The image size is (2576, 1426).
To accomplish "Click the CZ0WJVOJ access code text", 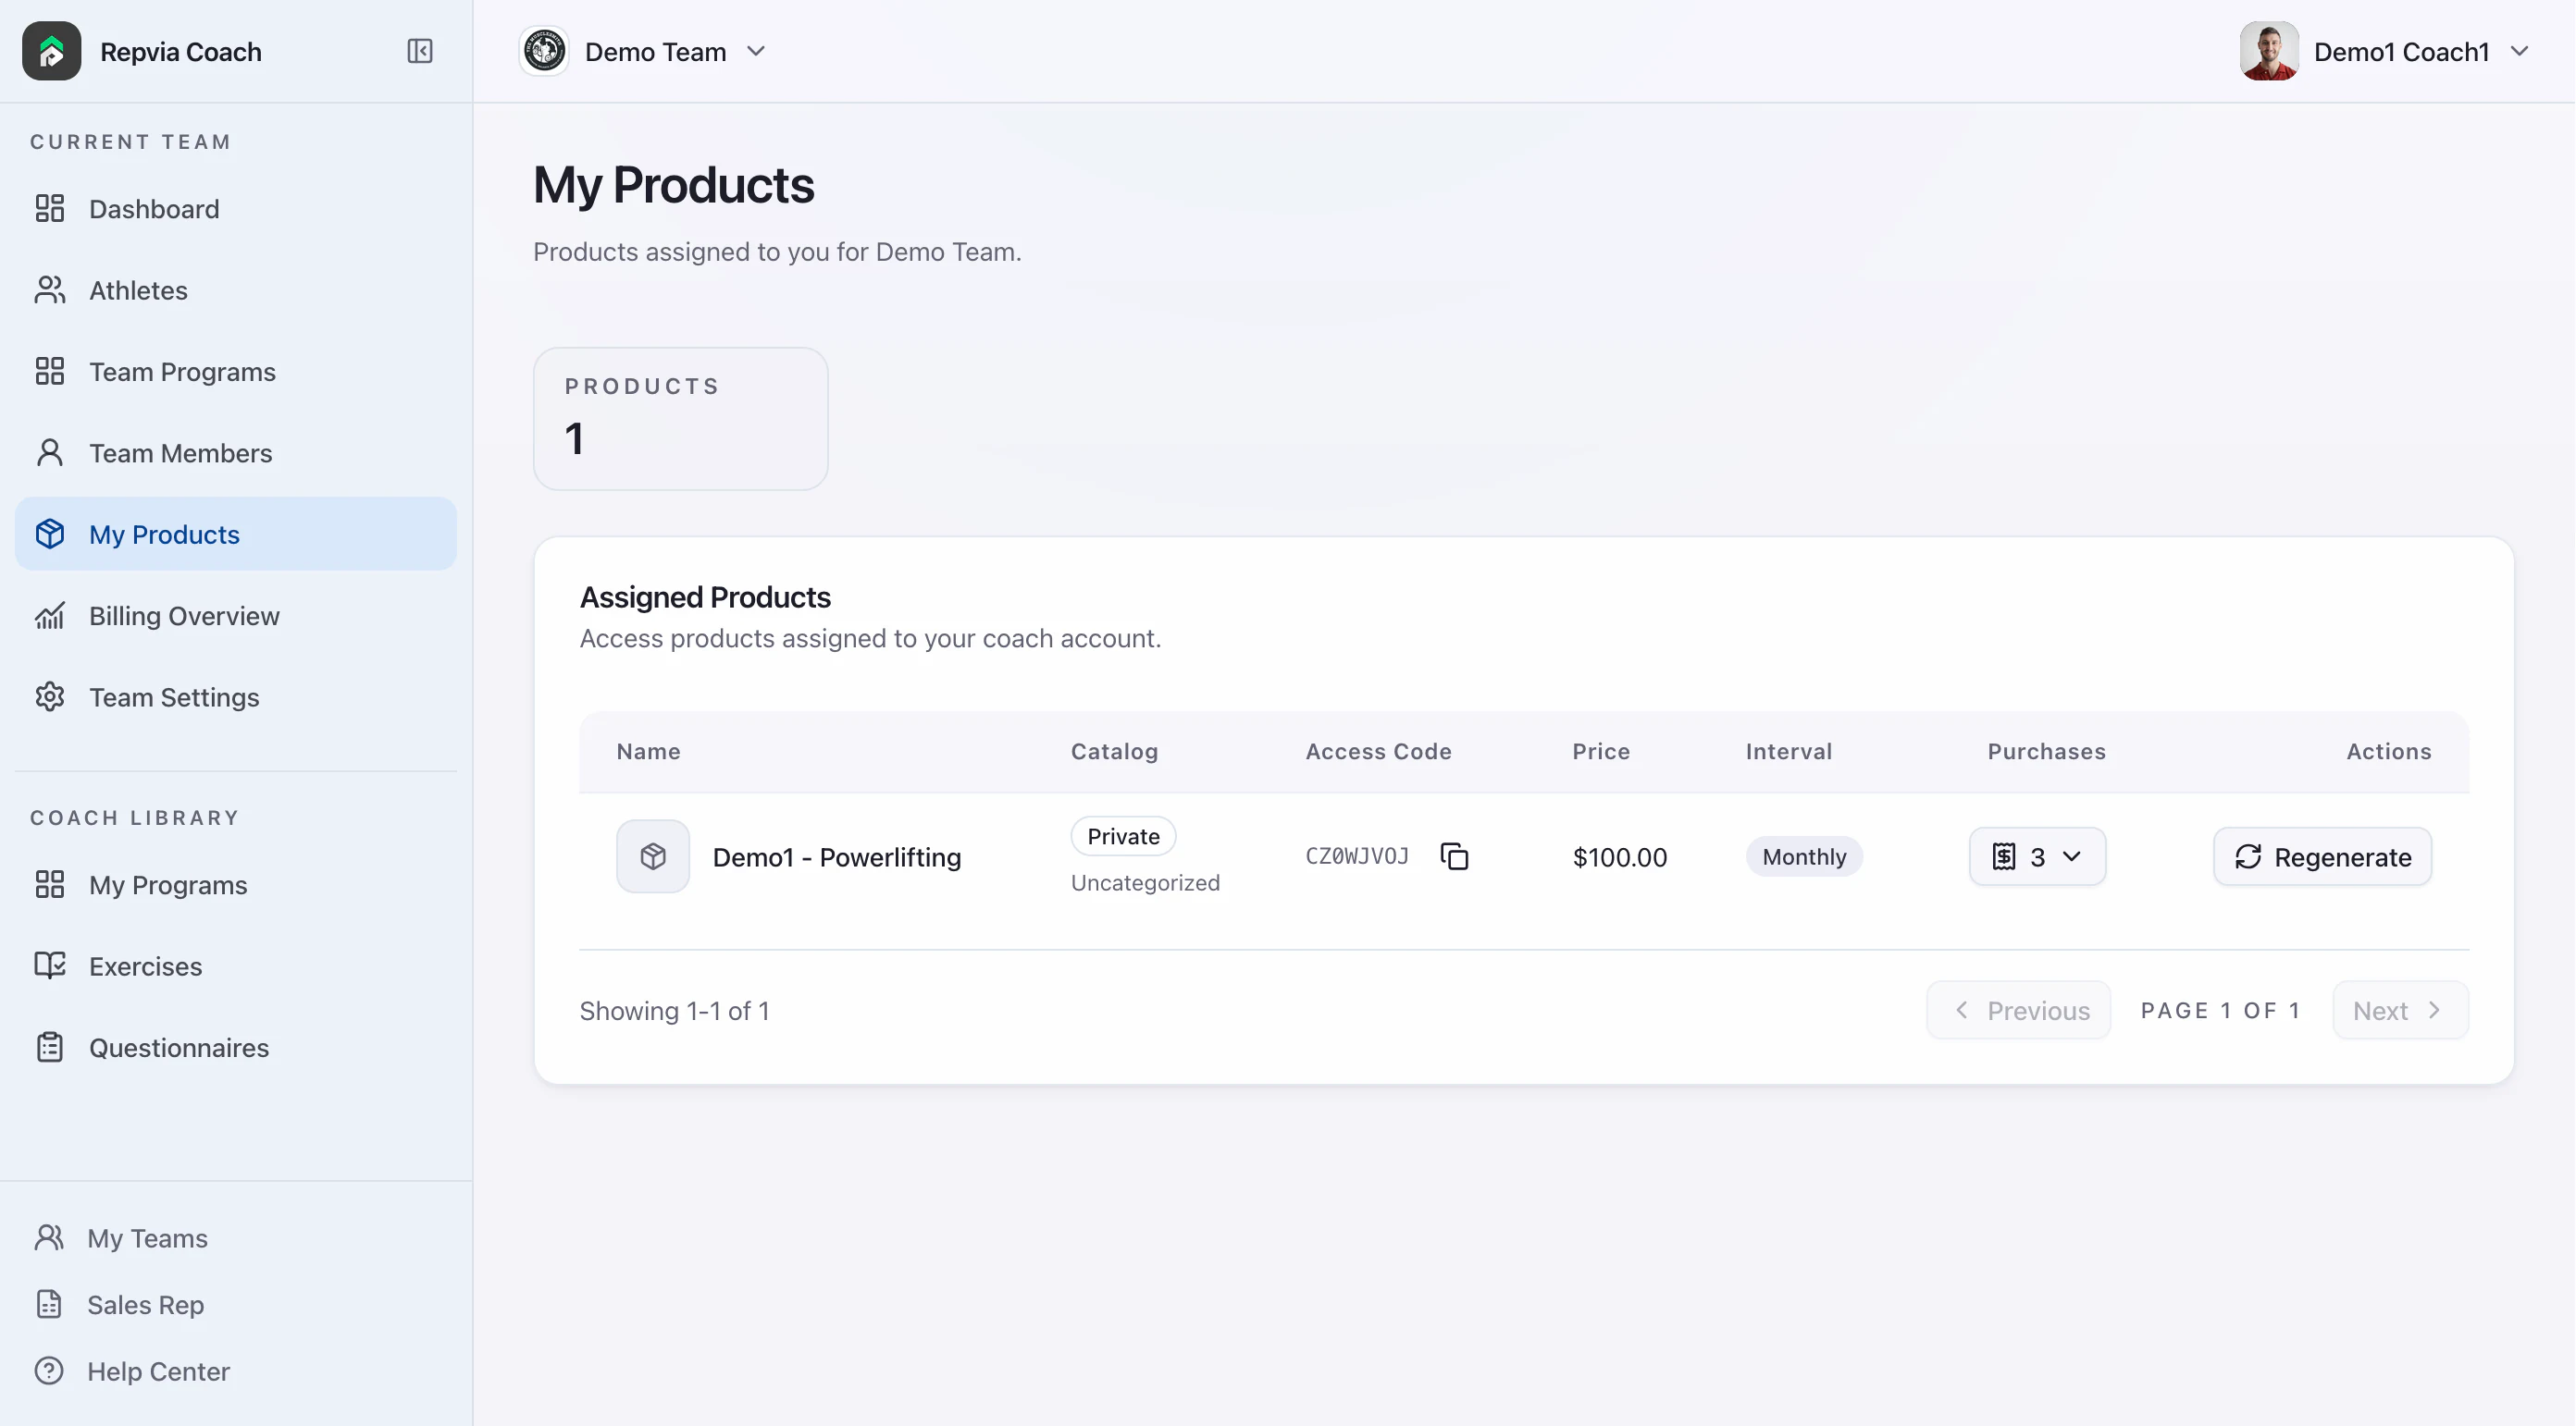I will (x=1357, y=856).
